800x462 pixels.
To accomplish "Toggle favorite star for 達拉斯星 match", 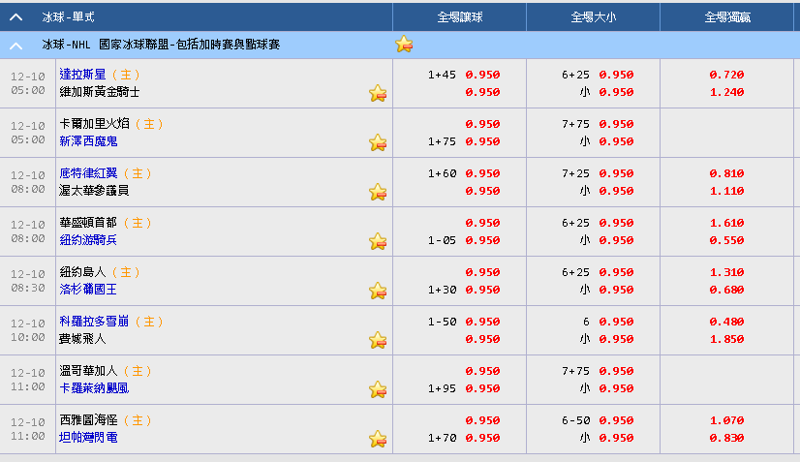I will (378, 93).
